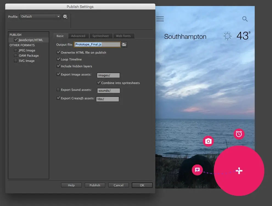The height and width of the screenshot is (206, 272).
Task: Switch to the Advanced tab
Action: pos(78,36)
